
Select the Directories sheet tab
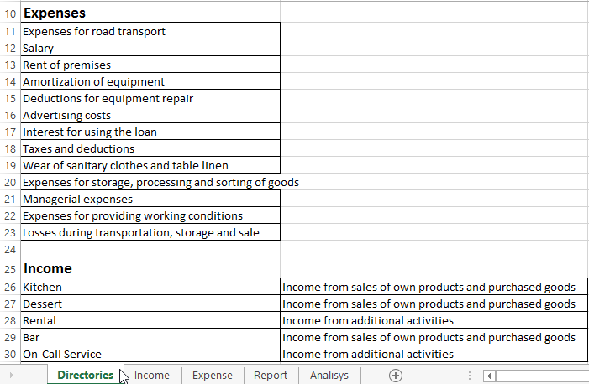[85, 376]
